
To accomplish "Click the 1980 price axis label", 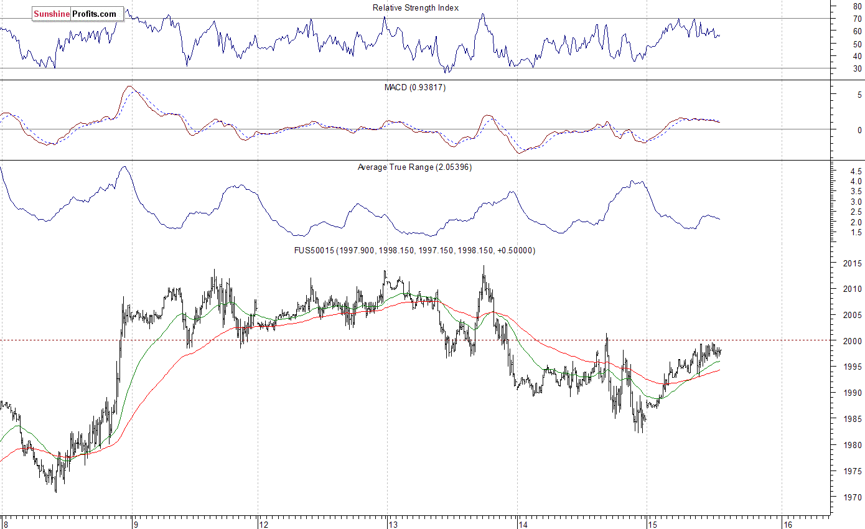I will point(853,446).
